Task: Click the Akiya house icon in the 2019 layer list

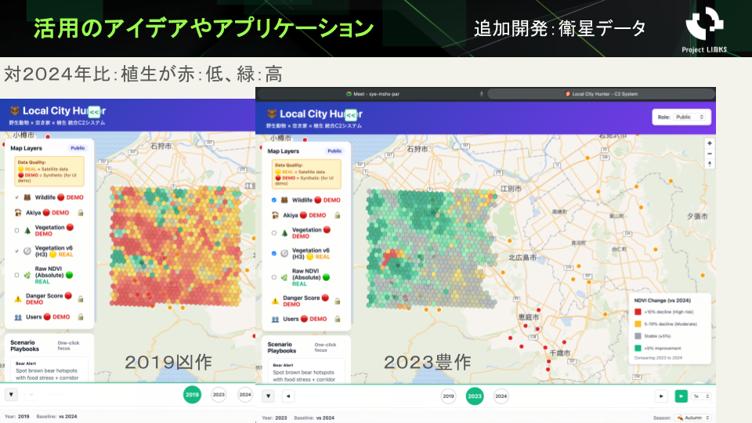Action: pos(18,212)
